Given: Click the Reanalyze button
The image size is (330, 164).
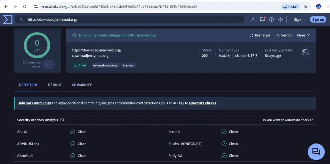Looking at the screenshot, I should coord(260,35).
